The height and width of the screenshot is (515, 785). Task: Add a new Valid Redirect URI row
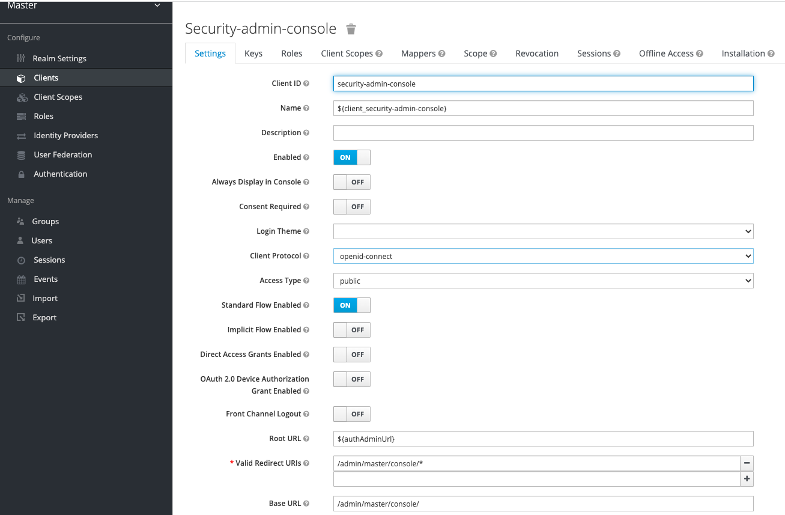tap(747, 478)
